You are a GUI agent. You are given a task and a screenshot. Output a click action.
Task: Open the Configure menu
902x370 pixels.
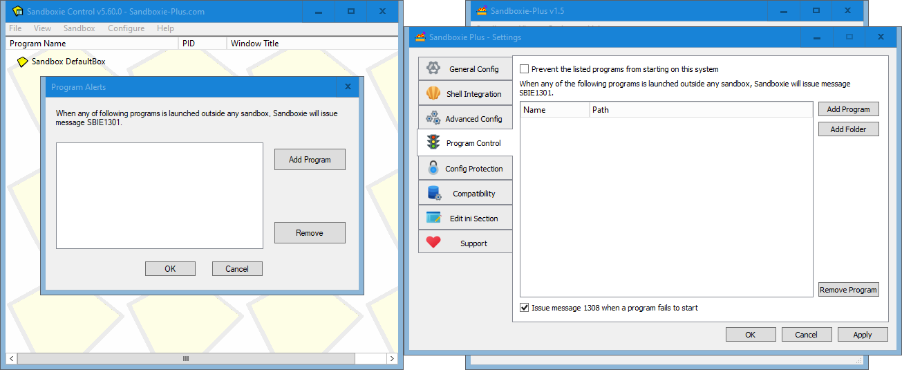click(x=126, y=28)
